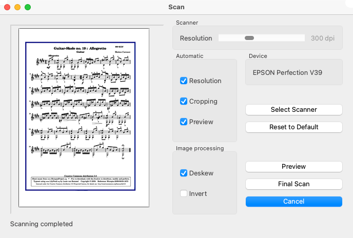The height and width of the screenshot is (238, 353).
Task: Close the Scan window with the red button
Action: [x=7, y=7]
